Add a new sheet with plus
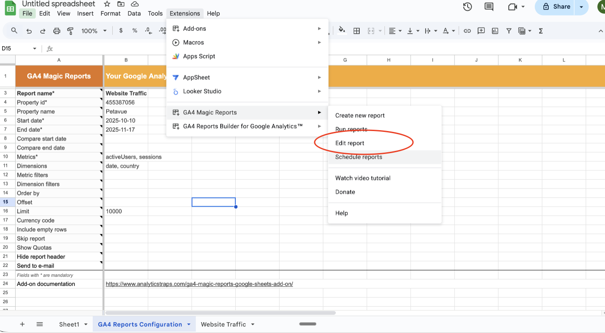Image resolution: width=605 pixels, height=333 pixels. [22, 324]
